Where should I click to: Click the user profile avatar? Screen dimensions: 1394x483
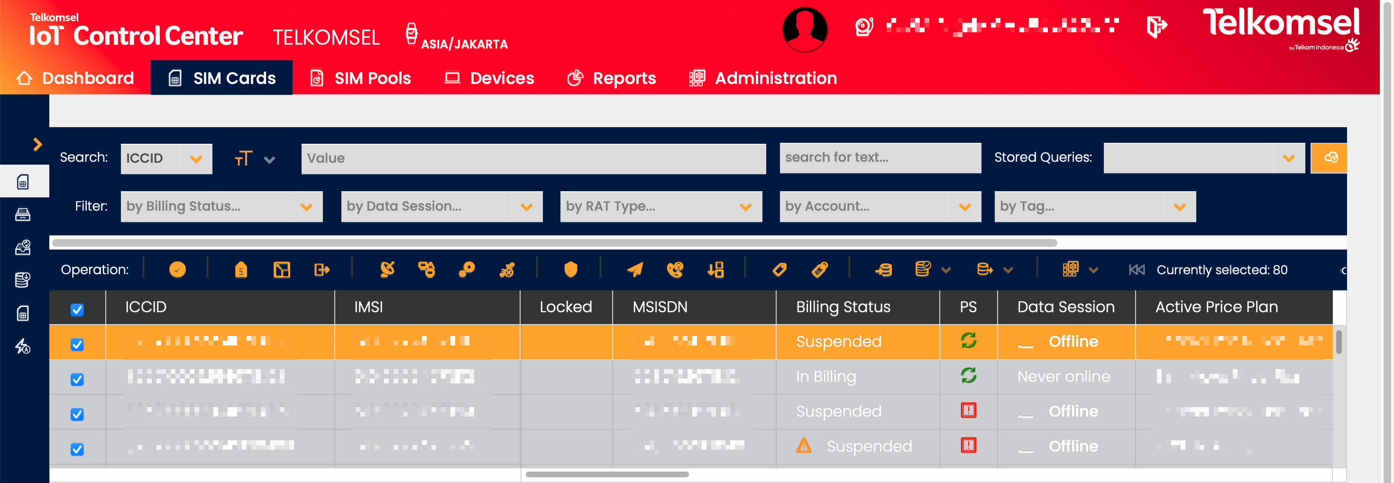(x=805, y=29)
